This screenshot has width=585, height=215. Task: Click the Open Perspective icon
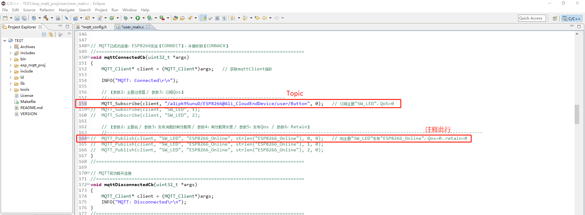point(555,18)
